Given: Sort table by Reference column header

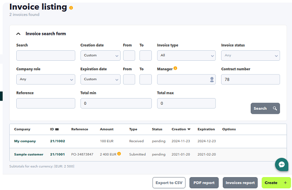Looking at the screenshot, I should pyautogui.click(x=80, y=129).
